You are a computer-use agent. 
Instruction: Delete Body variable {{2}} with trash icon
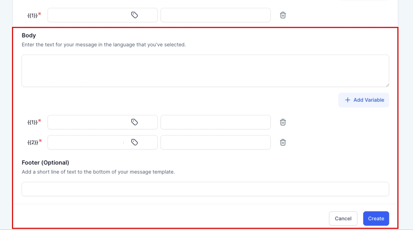pos(283,142)
